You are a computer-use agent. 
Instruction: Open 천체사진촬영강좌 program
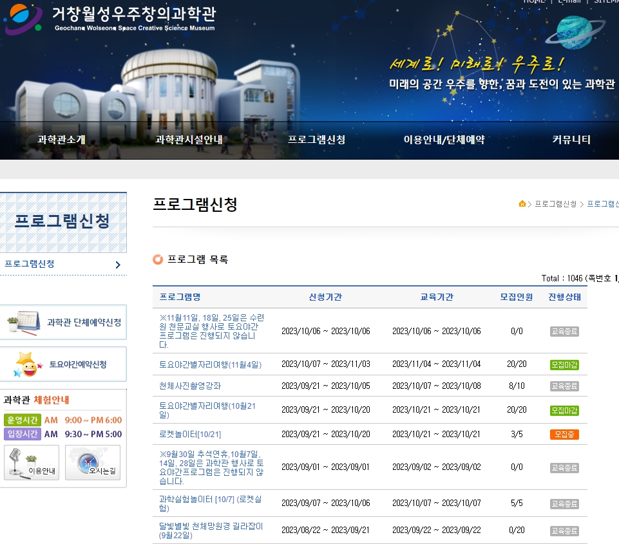click(190, 386)
